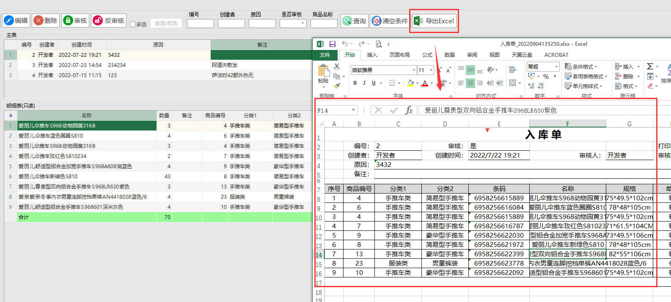Open the 条件格式 conditional formatting menu
Viewport: 671px width, 302px height.
pos(581,67)
